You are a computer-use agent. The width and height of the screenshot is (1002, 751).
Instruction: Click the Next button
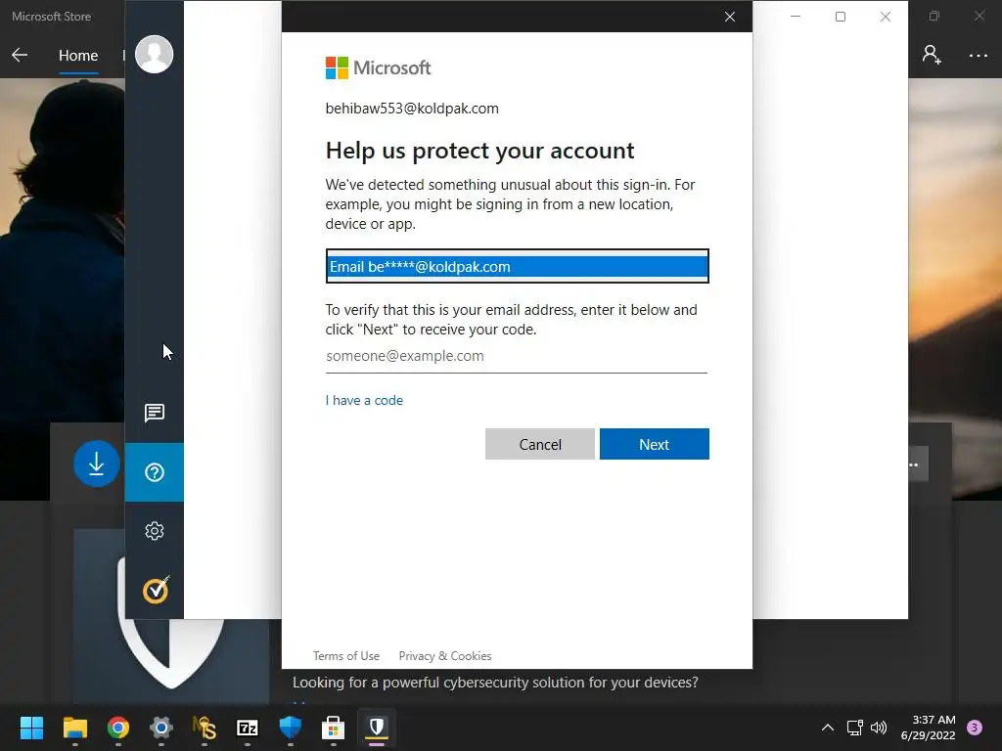655,444
